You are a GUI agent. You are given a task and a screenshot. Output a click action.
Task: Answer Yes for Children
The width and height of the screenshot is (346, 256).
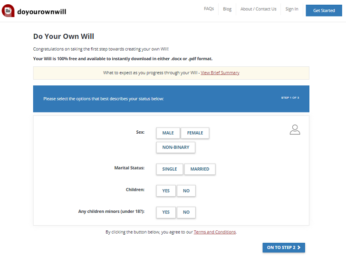point(166,191)
